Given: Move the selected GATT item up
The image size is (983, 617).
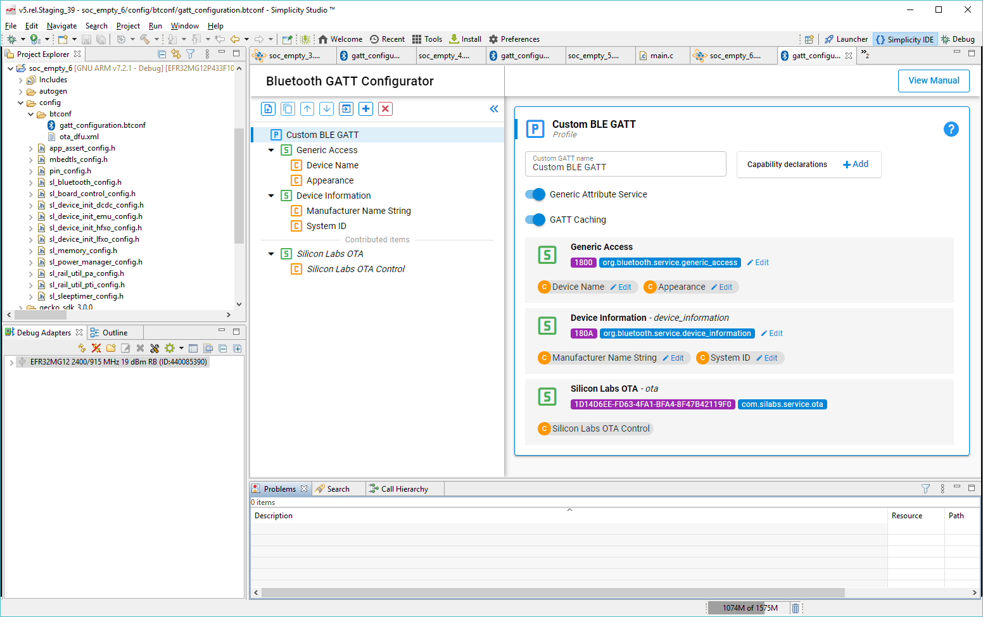Looking at the screenshot, I should click(307, 108).
